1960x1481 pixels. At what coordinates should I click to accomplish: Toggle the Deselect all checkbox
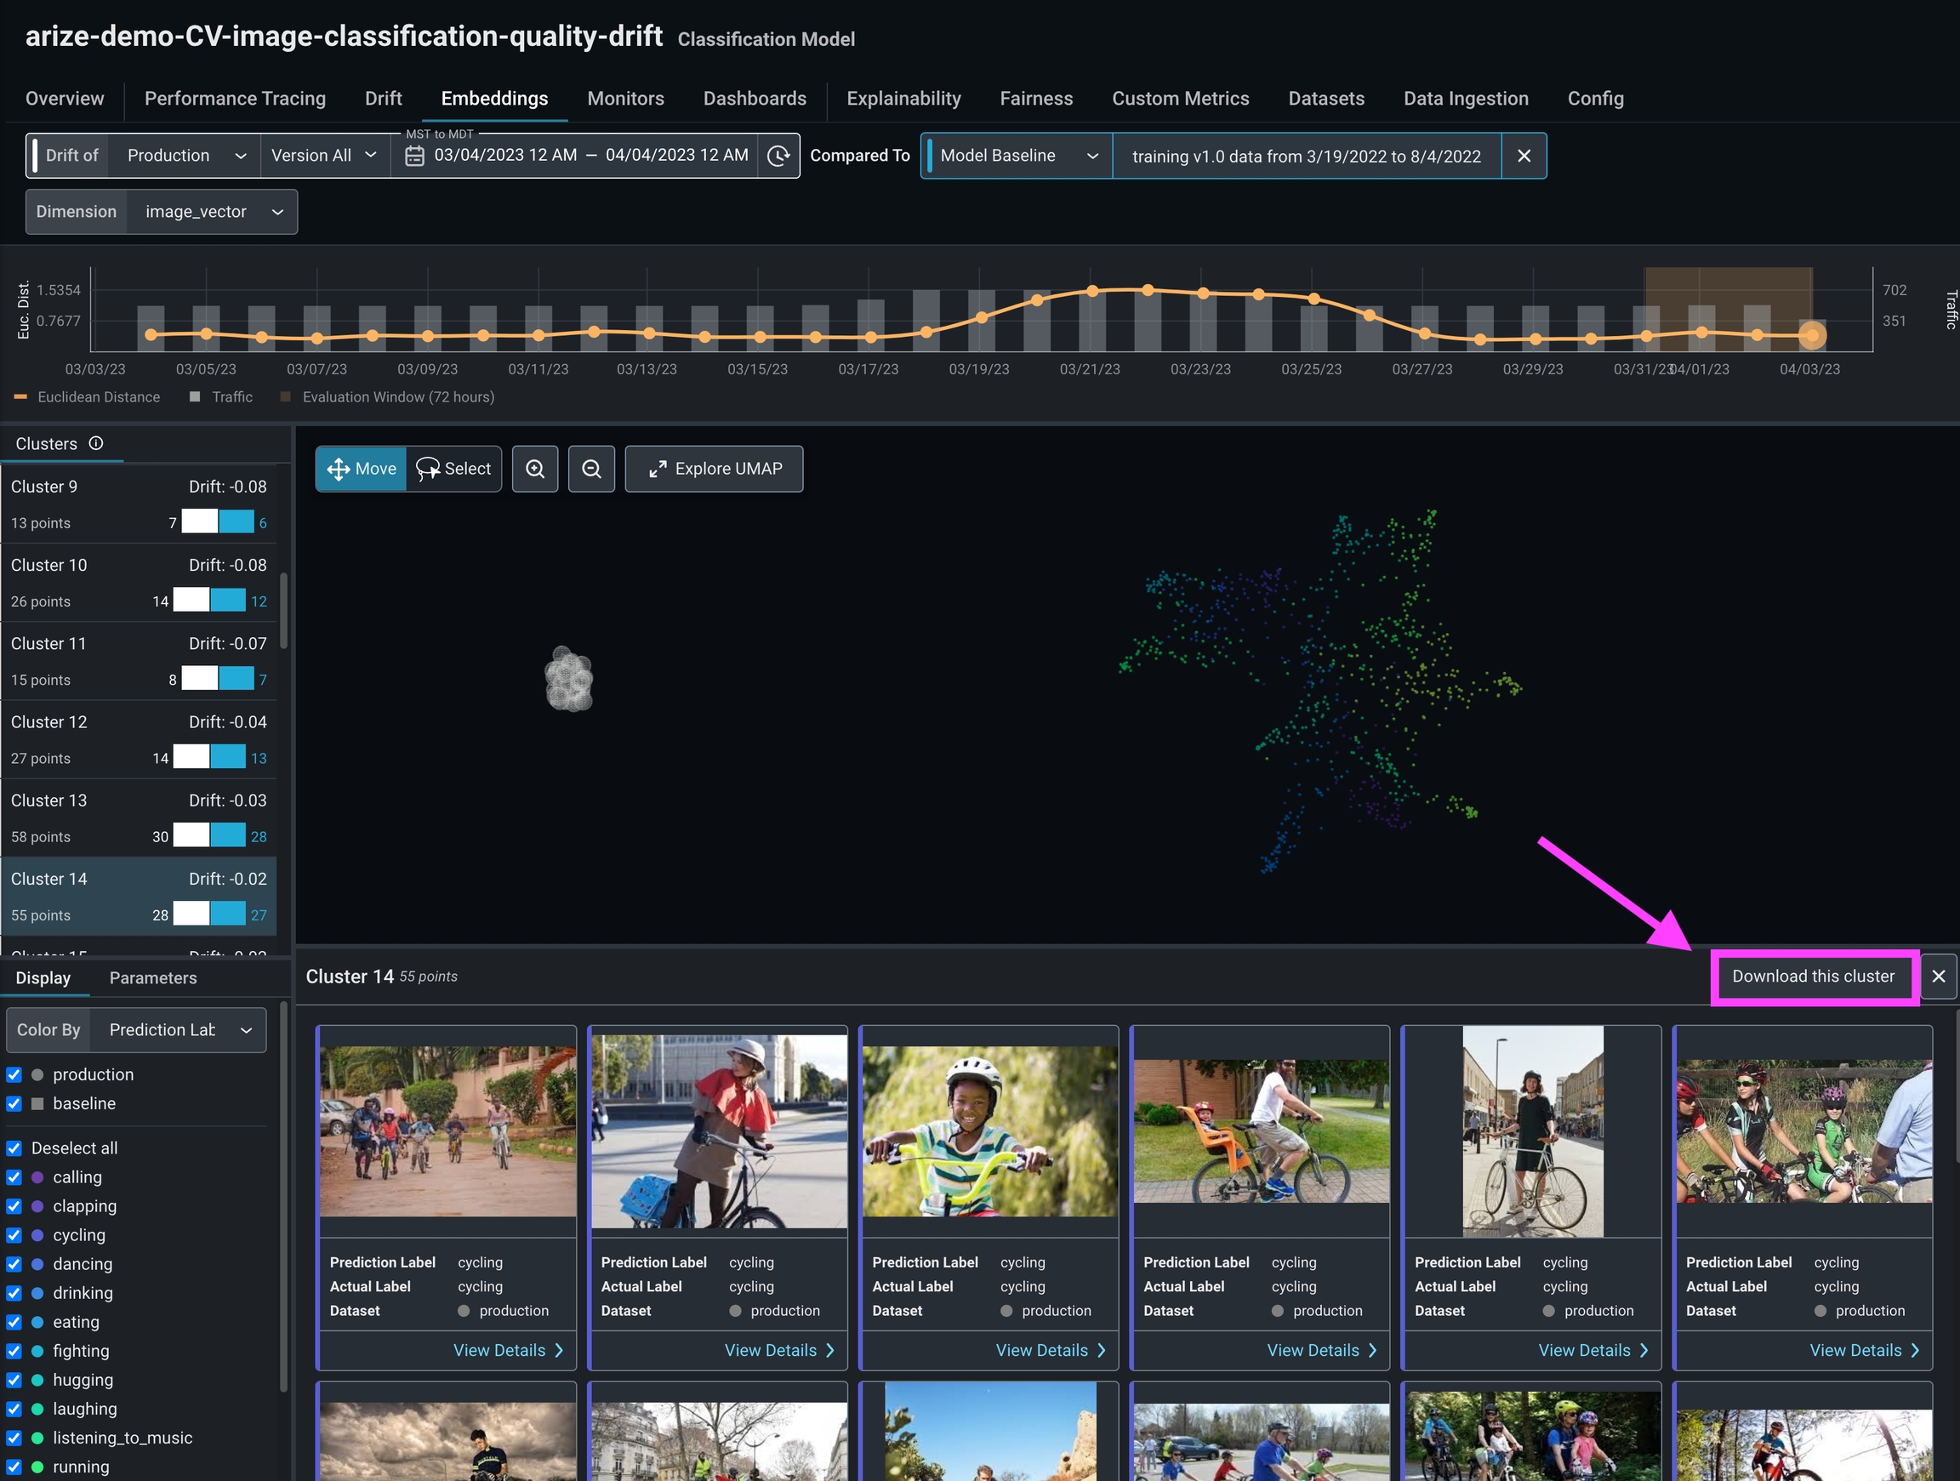tap(14, 1148)
